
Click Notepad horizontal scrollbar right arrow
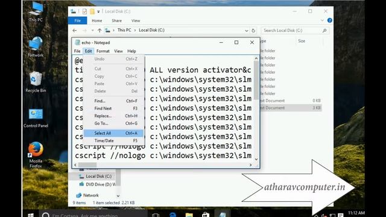(x=251, y=165)
